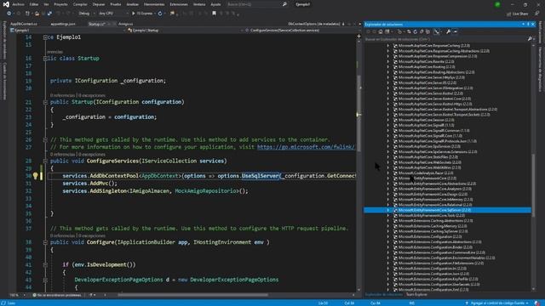The height and width of the screenshot is (306, 545).
Task: Switch to the Amigo.cs tab
Action: pos(125,24)
